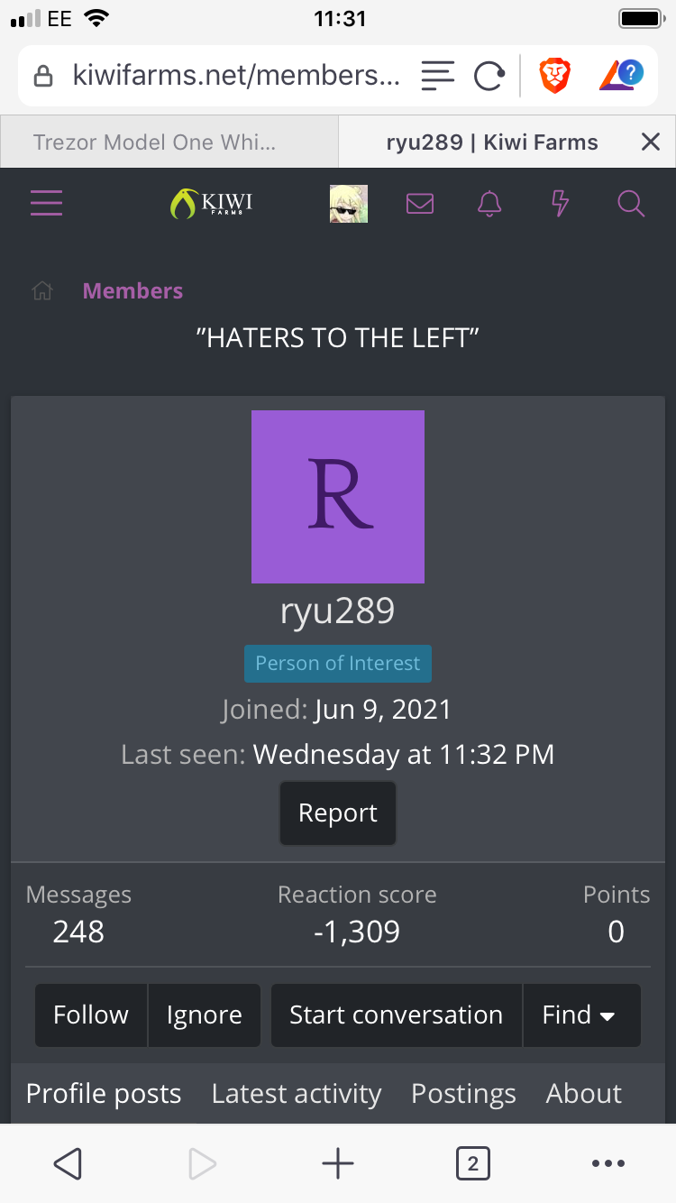
Task: Reload the page with the refresh icon
Action: pos(489,76)
